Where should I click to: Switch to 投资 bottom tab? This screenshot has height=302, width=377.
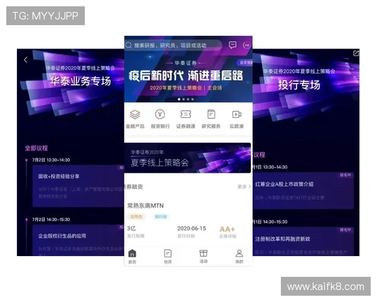click(x=168, y=257)
